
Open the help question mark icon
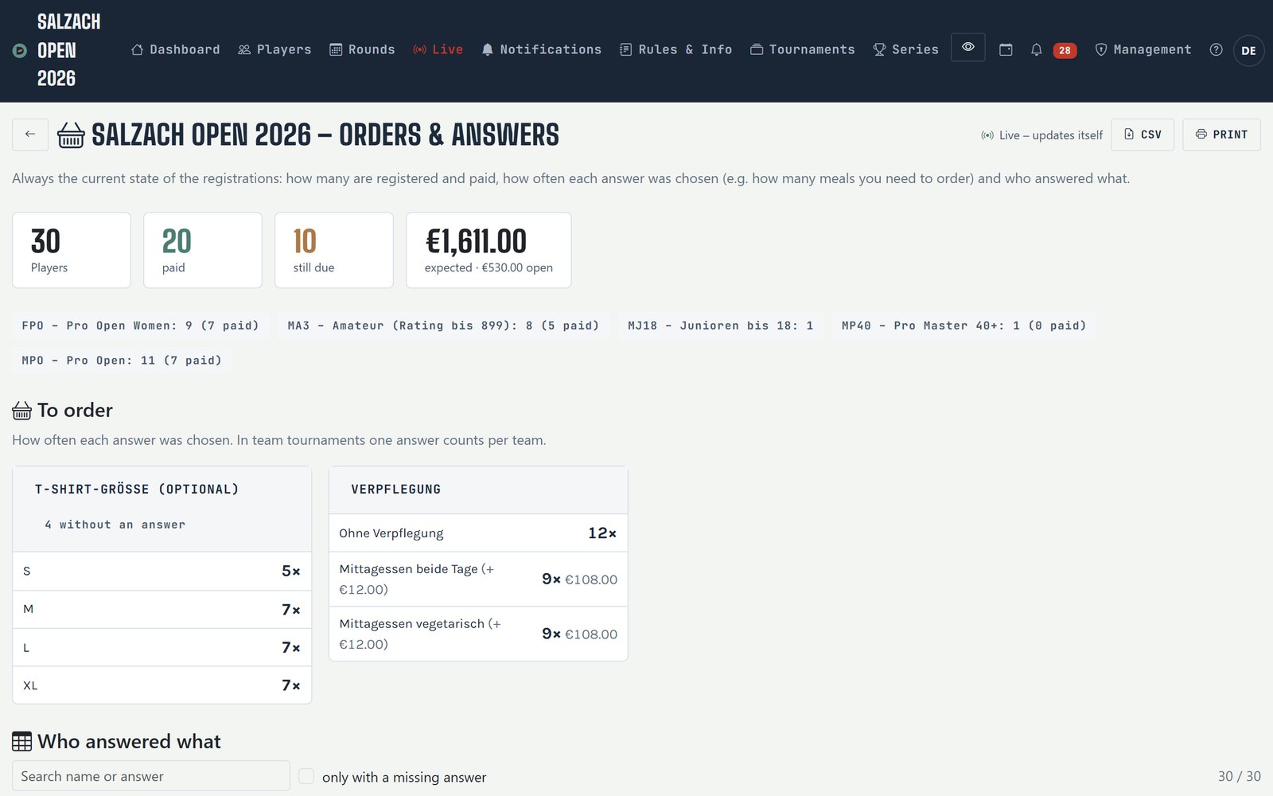[x=1216, y=49]
